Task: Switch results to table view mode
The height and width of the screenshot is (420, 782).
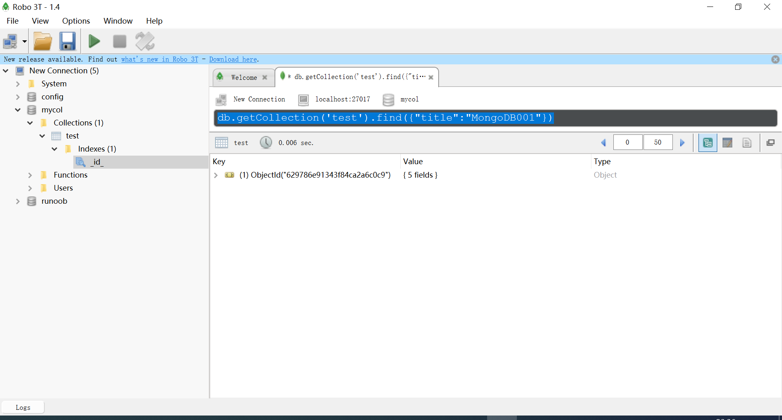Action: pyautogui.click(x=727, y=143)
